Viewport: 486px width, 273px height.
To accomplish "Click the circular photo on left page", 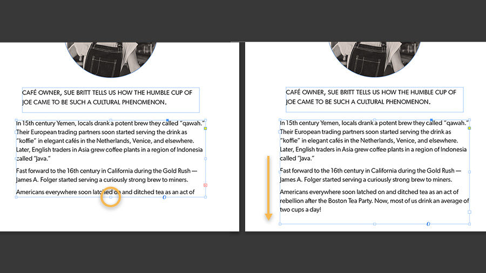I will [x=111, y=59].
